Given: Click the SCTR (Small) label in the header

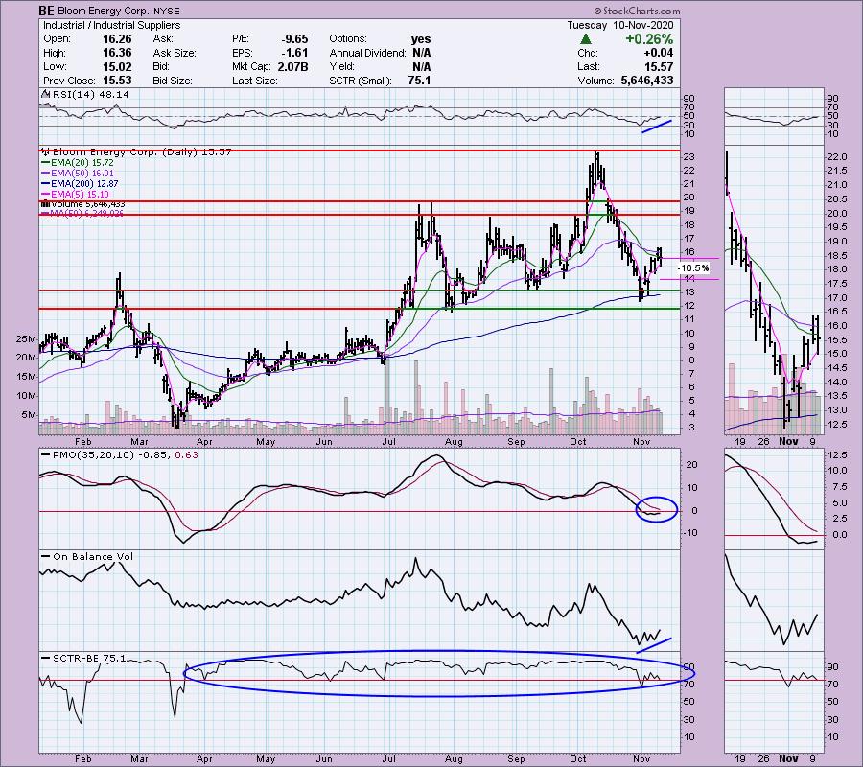Looking at the screenshot, I should [361, 81].
